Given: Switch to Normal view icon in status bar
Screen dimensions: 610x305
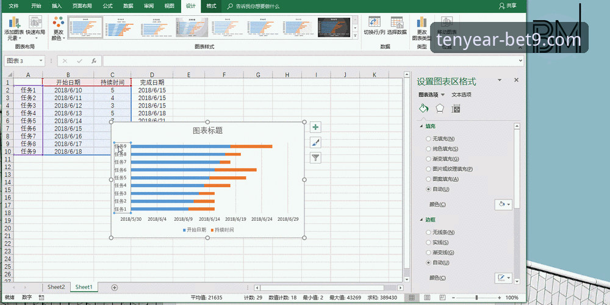Looking at the screenshot, I should [x=411, y=298].
